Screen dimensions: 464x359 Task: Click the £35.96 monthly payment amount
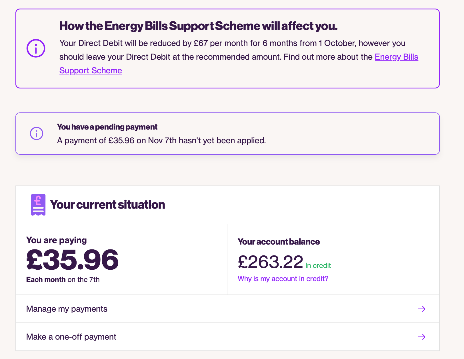coord(72,259)
